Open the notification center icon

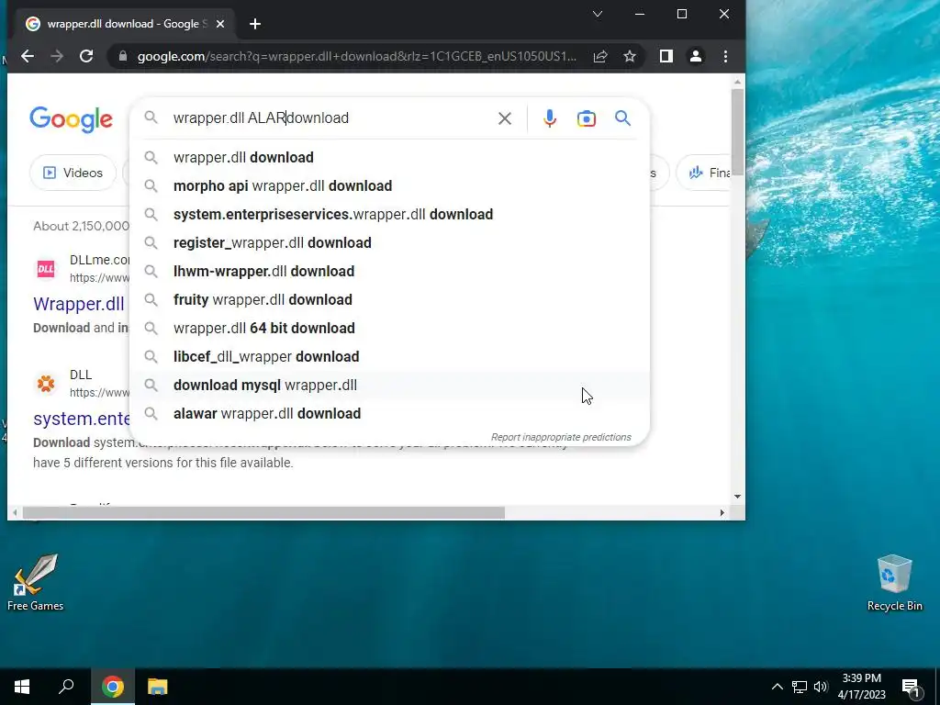(x=911, y=687)
